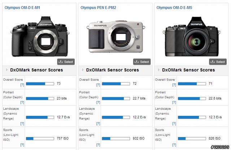Screen dimensions: 231x150
Task: Click the '23 bits' color depth value
Action: click(62, 98)
